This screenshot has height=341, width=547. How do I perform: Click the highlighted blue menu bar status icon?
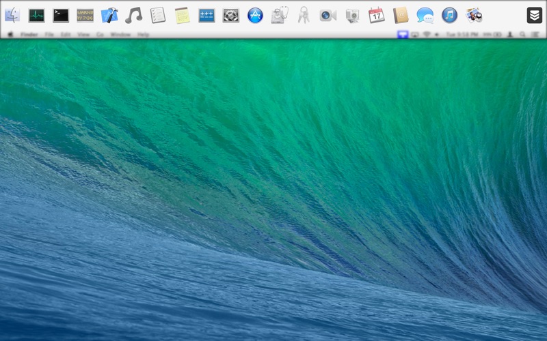[x=403, y=35]
